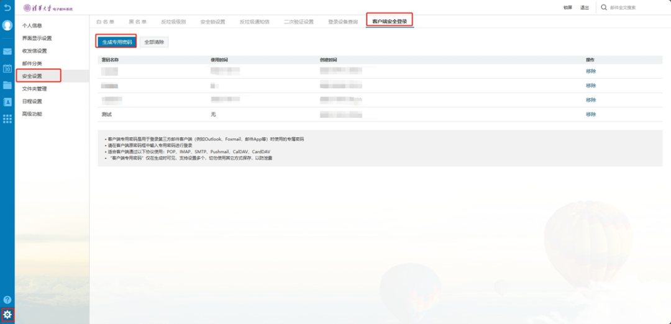Click the 全部清除 button
Screen dimensions: 671x324
click(x=153, y=42)
